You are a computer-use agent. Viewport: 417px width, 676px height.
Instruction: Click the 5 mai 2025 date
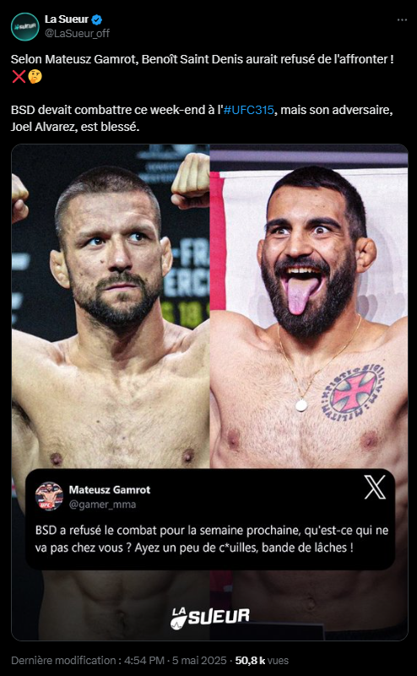199,661
